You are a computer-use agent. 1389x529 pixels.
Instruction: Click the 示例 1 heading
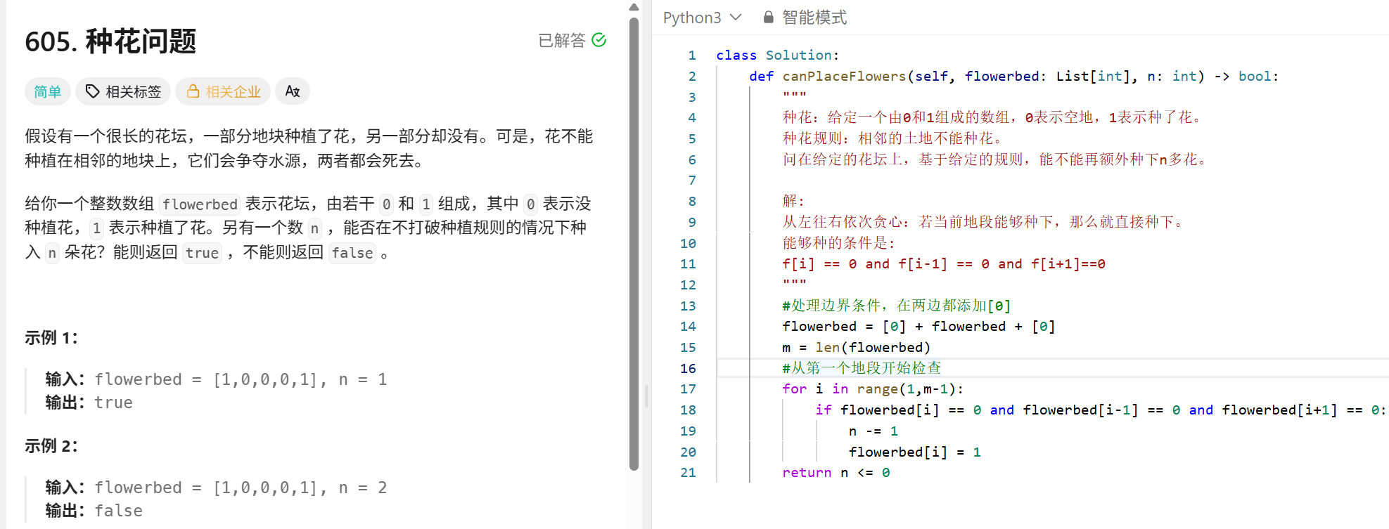click(x=51, y=338)
